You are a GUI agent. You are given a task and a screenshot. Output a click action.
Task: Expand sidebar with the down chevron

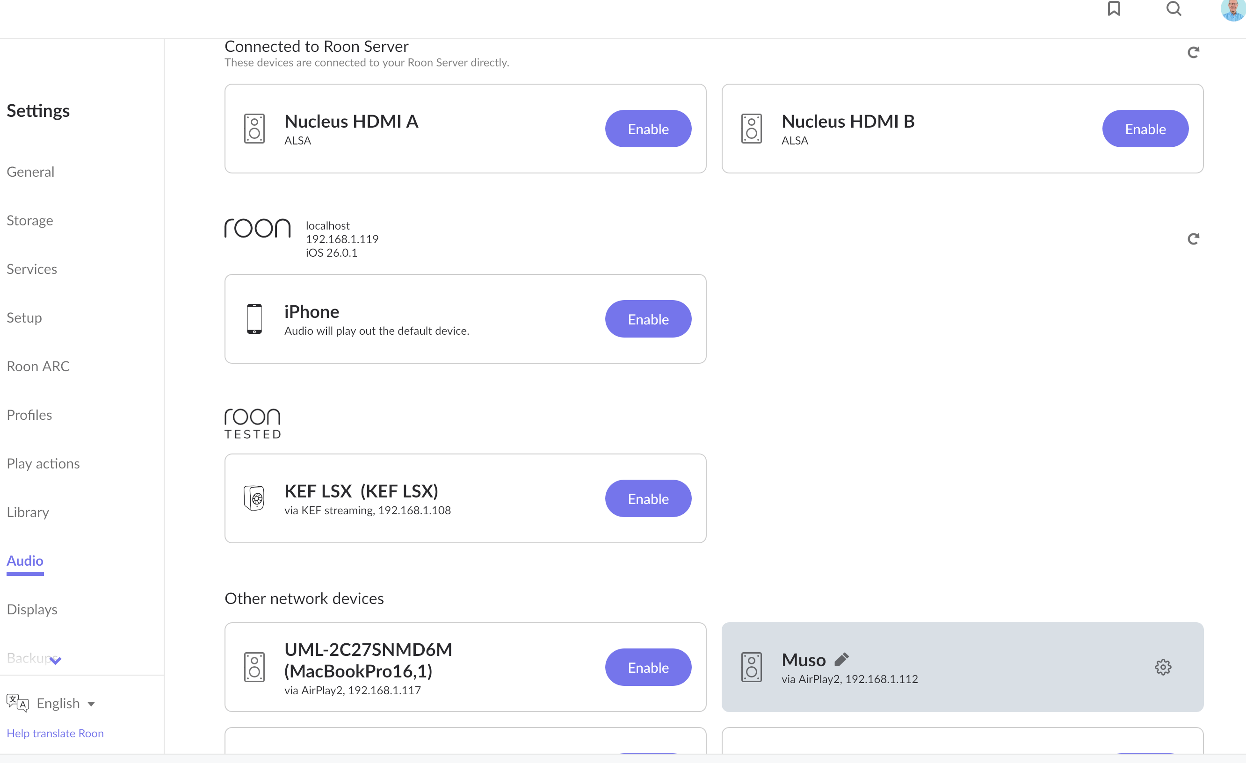[x=56, y=660]
